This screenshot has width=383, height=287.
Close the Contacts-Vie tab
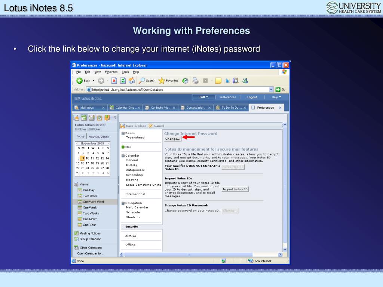[174, 108]
